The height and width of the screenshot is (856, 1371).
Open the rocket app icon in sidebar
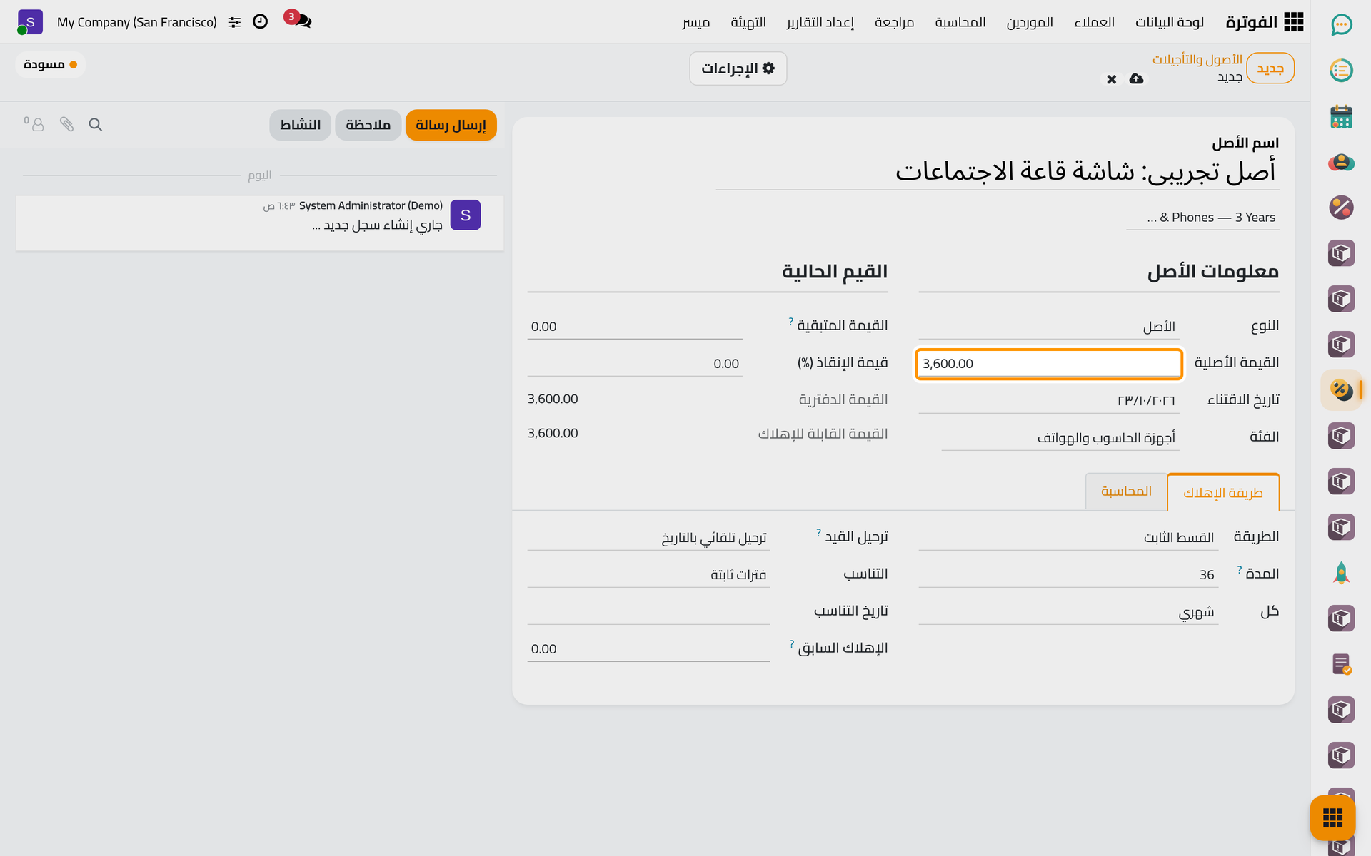[x=1341, y=573]
